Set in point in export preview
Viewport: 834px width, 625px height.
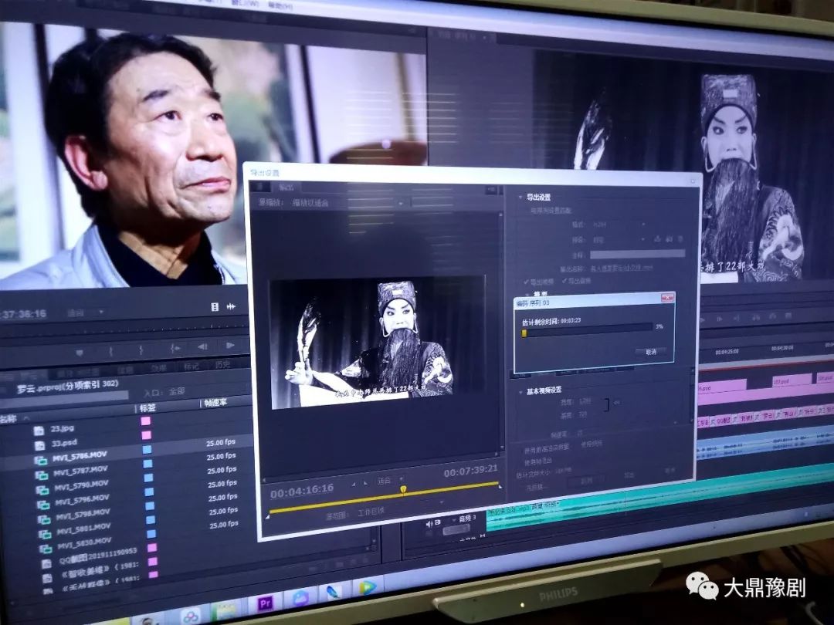(353, 484)
